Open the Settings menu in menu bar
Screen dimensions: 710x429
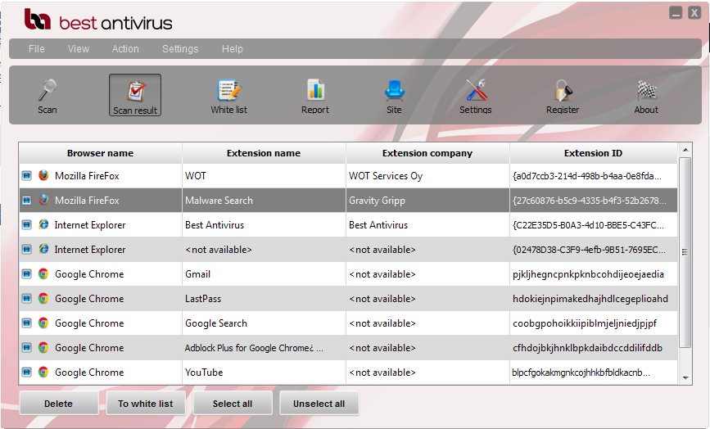[x=180, y=49]
